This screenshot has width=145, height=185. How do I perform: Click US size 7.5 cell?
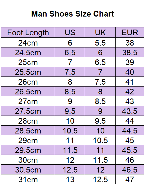click(70, 72)
